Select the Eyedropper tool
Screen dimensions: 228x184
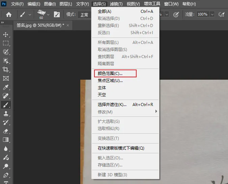coord(6,87)
